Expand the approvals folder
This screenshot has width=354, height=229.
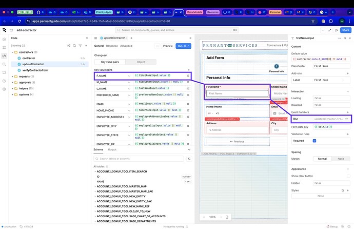(13, 83)
